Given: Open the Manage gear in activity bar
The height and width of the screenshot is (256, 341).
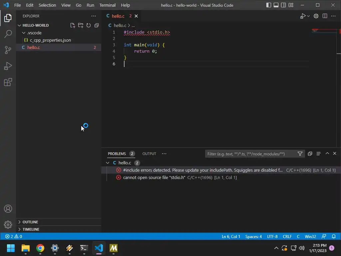Looking at the screenshot, I should [8, 225].
